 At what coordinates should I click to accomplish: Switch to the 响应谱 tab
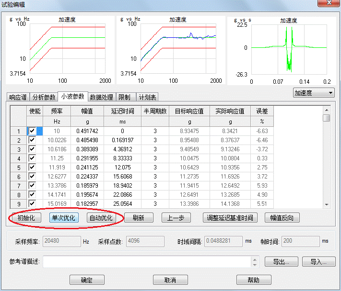[18, 97]
